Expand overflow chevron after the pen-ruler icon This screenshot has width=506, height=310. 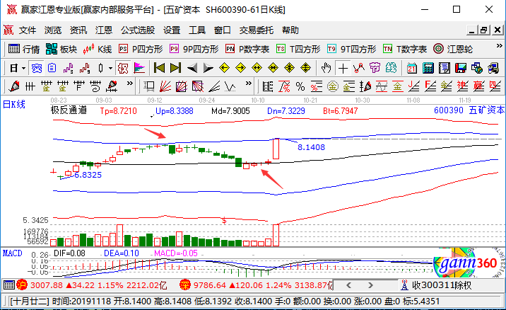pyautogui.click(x=130, y=84)
